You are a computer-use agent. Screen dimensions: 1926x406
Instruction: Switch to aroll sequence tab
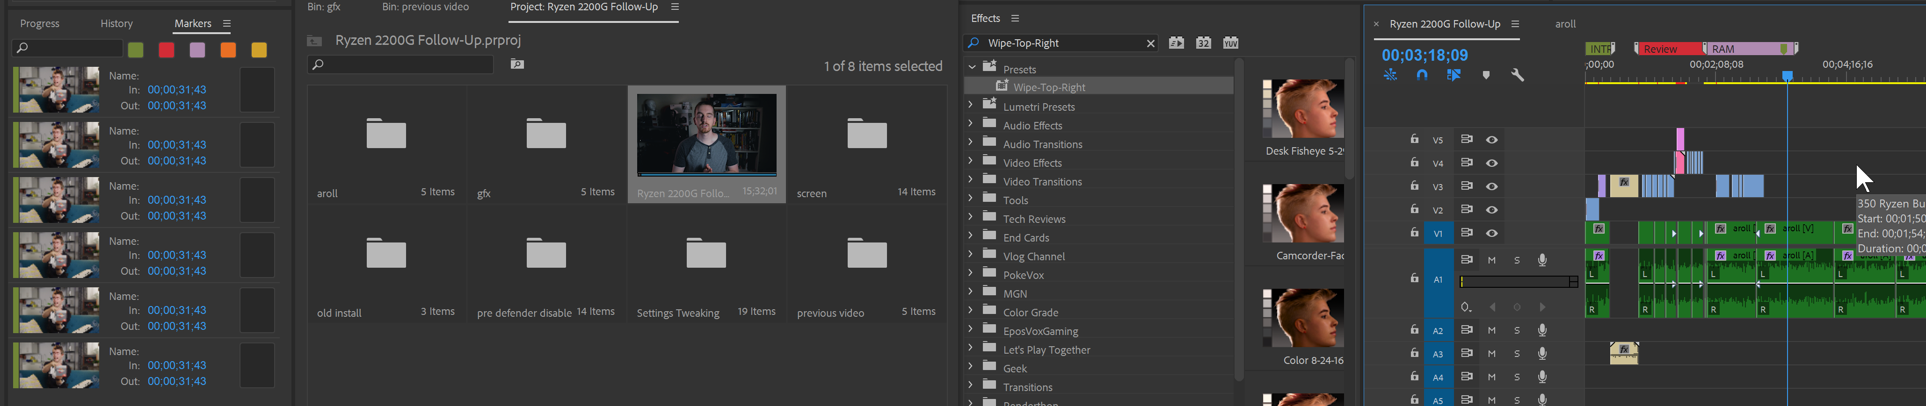click(1565, 24)
